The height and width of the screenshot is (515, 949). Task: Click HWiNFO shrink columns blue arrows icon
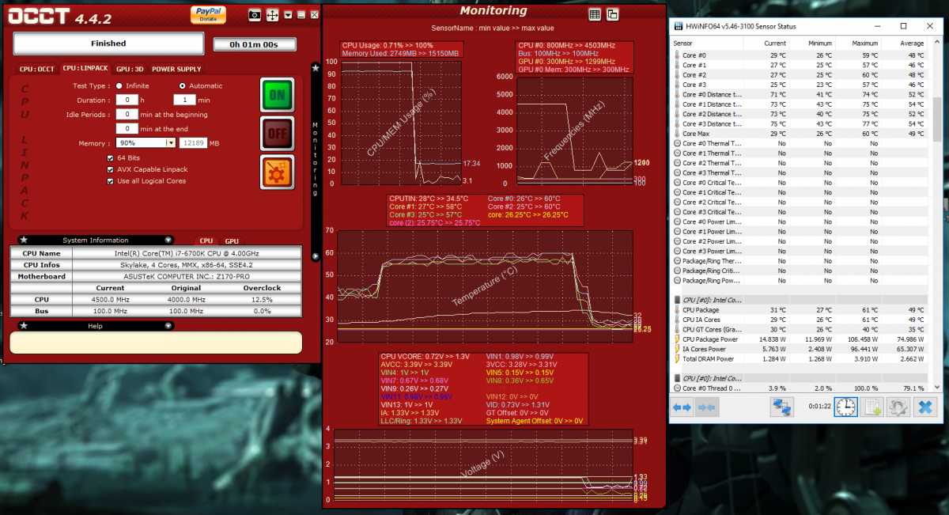click(707, 407)
